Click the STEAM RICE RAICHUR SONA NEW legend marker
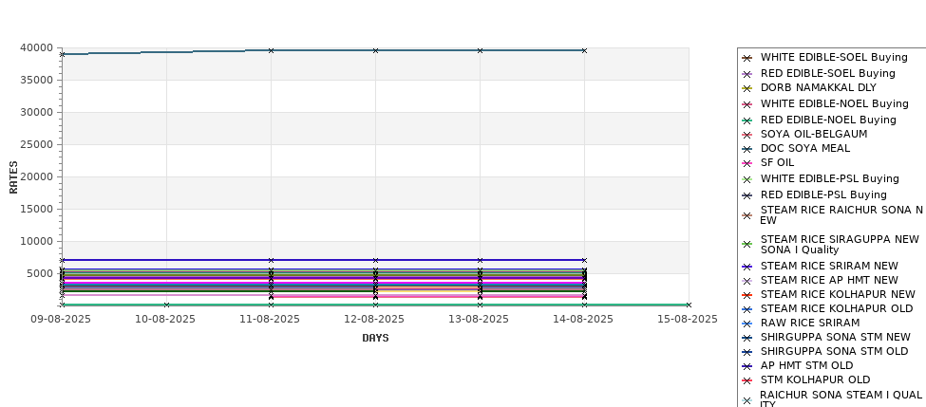 click(x=747, y=216)
